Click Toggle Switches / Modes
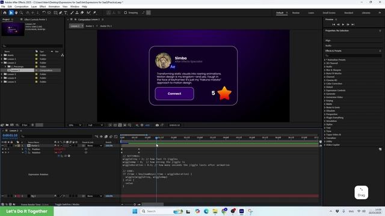385x216 pixels. coord(67,204)
